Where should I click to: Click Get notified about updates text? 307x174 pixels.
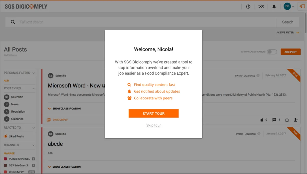point(157,91)
